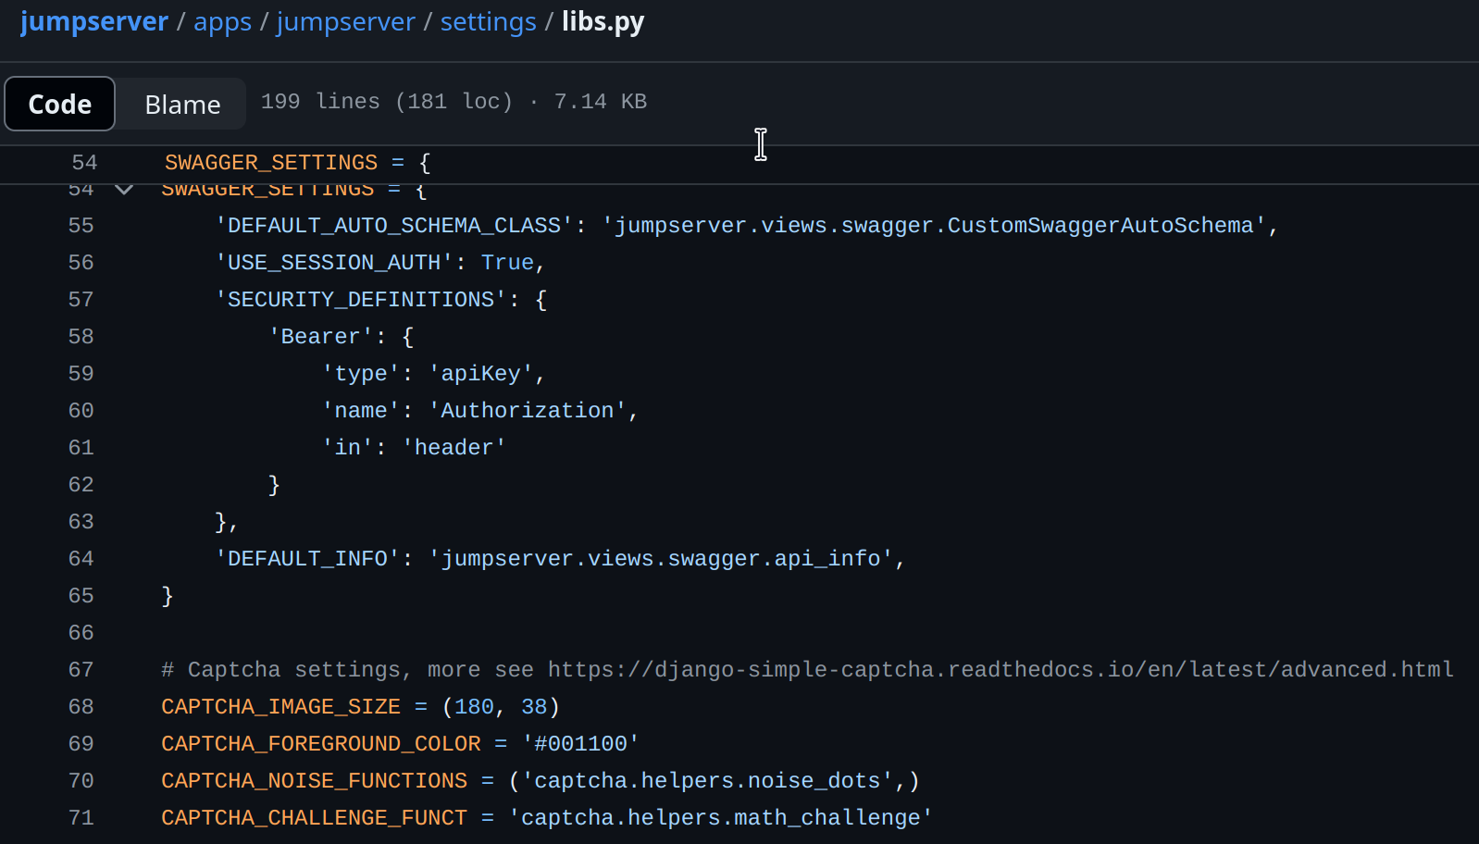Click the CustomSwaggerAutoSchema string value

click(935, 226)
